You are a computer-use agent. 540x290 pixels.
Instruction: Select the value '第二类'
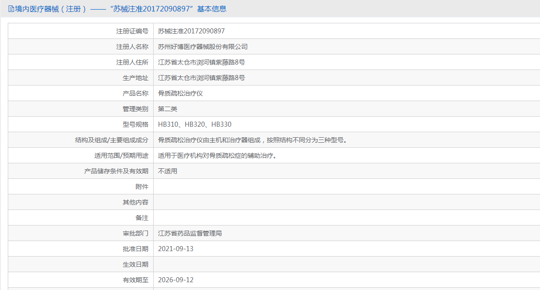coord(168,109)
